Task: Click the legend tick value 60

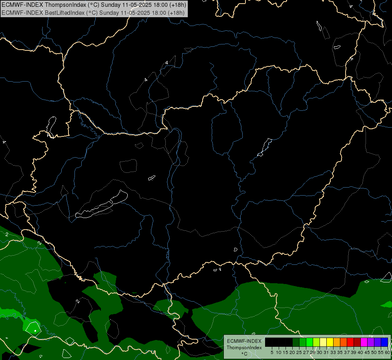Action: pyautogui.click(x=387, y=352)
